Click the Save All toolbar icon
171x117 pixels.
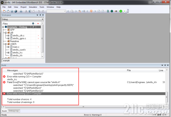pos(16,11)
